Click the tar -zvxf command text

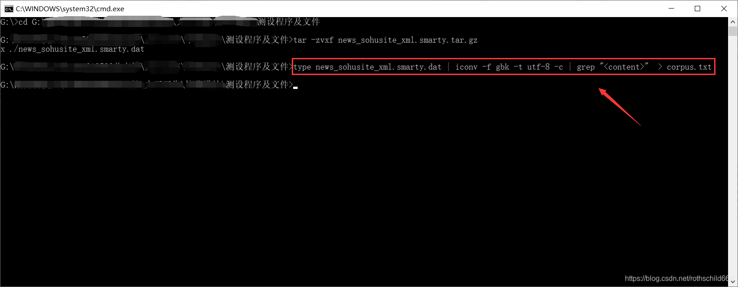coord(313,40)
